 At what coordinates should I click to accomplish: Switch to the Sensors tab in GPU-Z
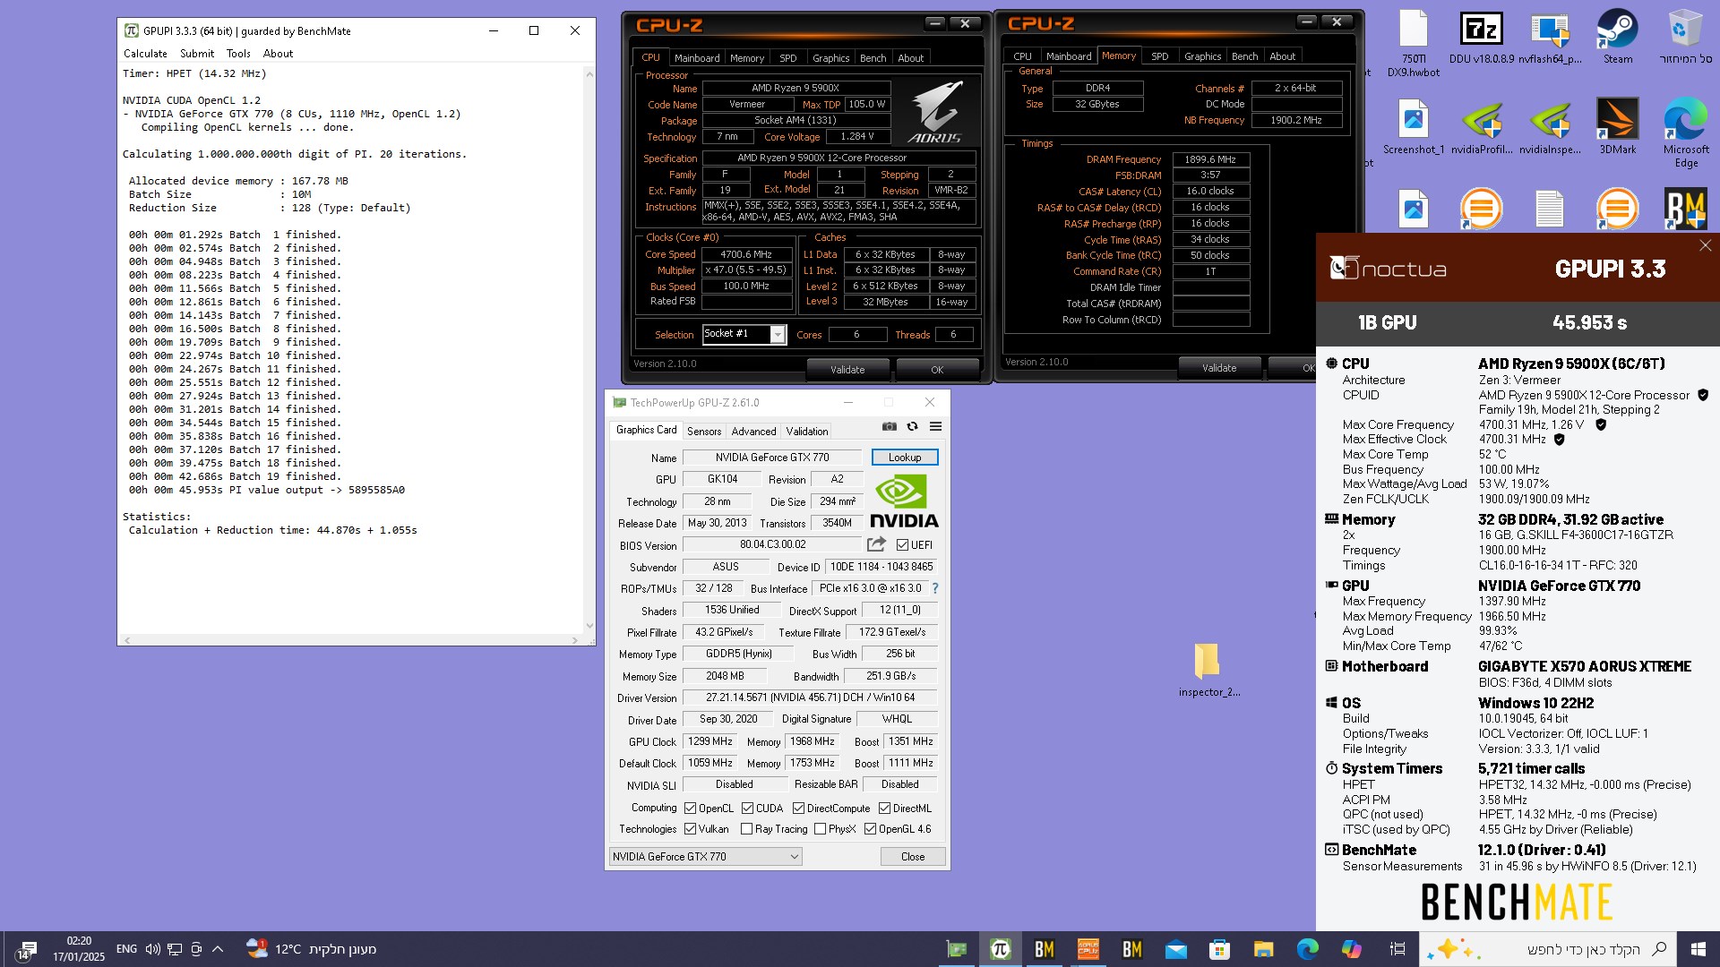coord(704,431)
